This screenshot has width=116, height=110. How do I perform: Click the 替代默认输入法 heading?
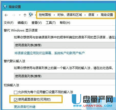coord(14,61)
